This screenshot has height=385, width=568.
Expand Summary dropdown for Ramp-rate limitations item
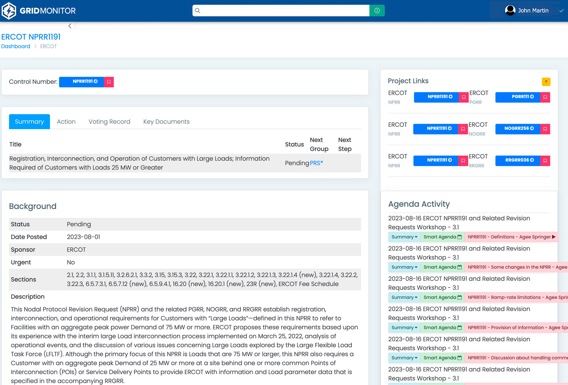click(x=404, y=297)
